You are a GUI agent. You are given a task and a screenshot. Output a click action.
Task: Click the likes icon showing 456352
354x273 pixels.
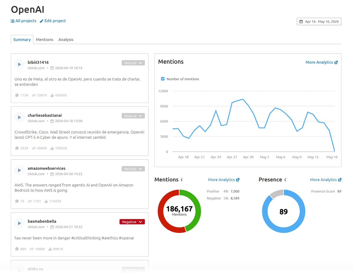coord(52,95)
